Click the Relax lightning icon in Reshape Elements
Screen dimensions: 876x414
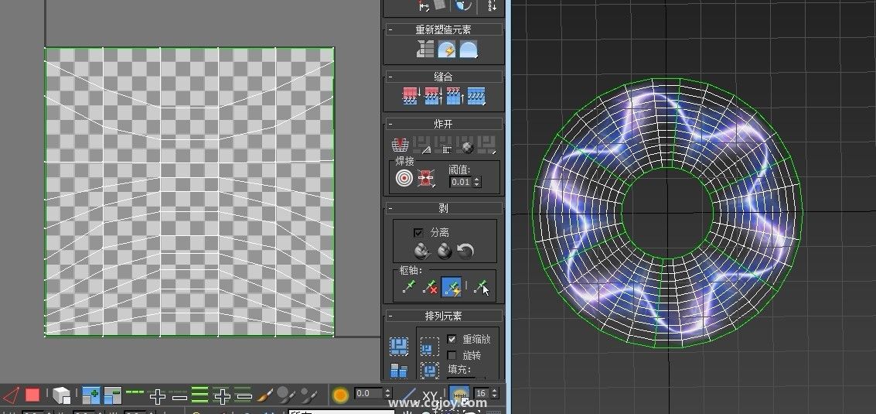[447, 50]
